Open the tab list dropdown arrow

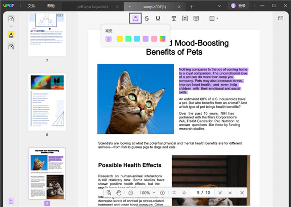130,6
